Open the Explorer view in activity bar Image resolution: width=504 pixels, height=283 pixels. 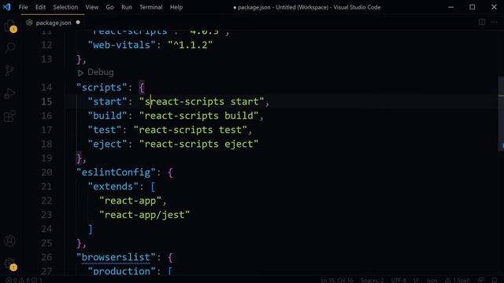coord(10,26)
